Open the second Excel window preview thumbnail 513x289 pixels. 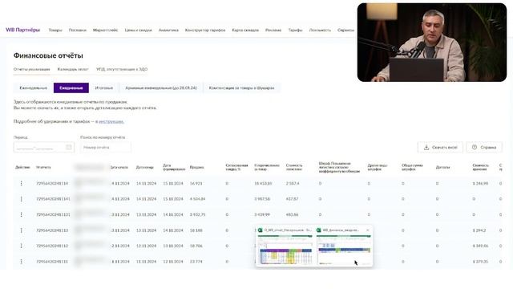(344, 249)
